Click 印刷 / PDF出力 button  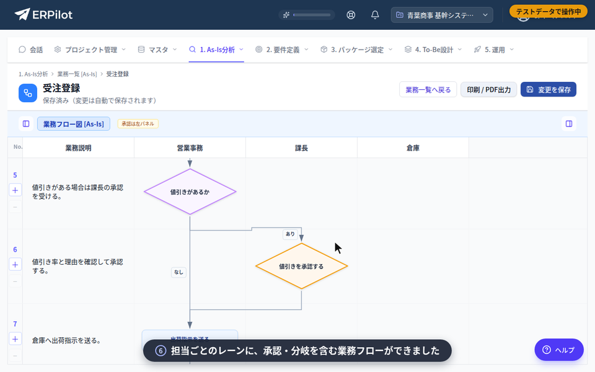click(489, 89)
